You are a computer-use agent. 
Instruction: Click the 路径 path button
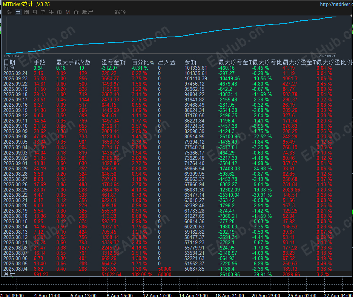(x=120, y=12)
